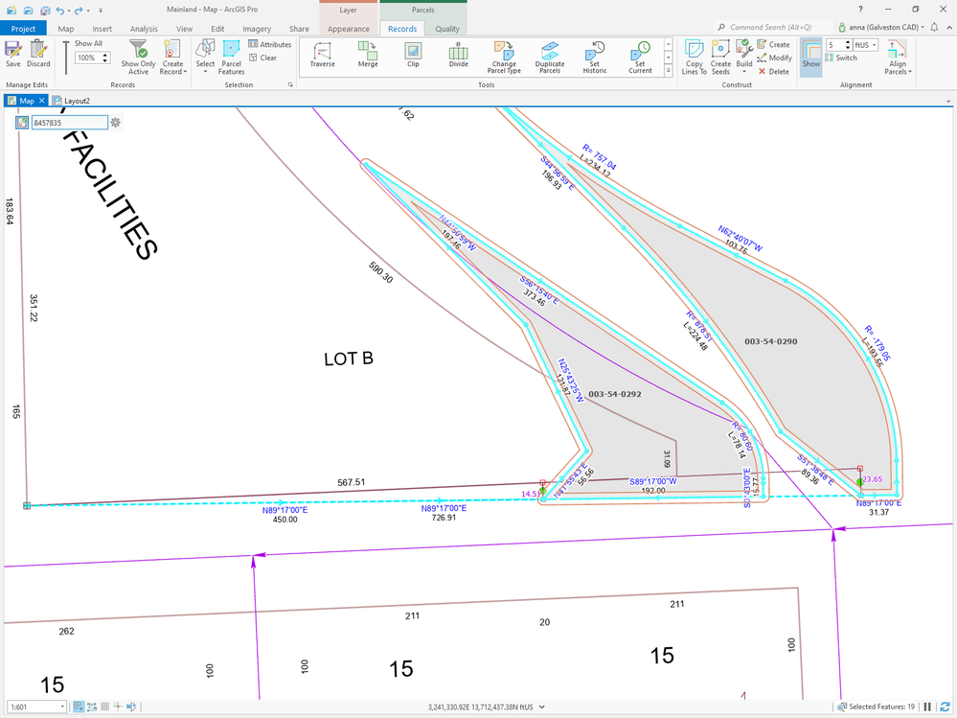Click the Command Search box
Screen dimensions: 957x718
click(774, 28)
